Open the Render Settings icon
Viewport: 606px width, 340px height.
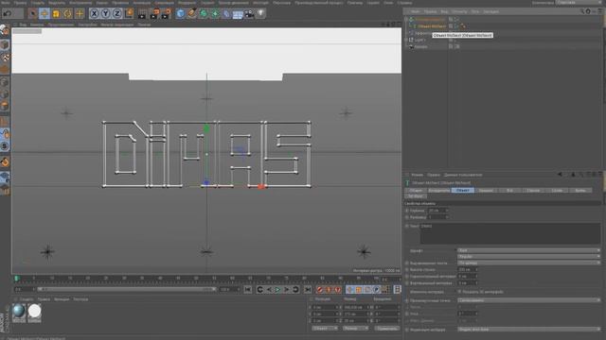point(167,14)
